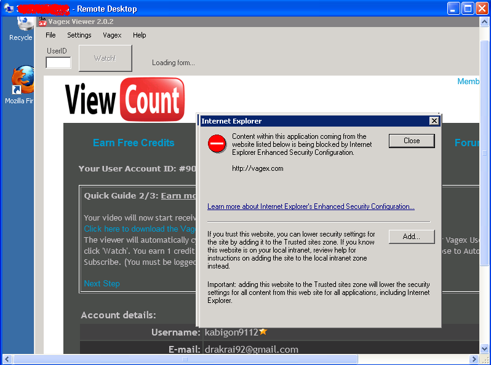
Task: Open the Settings menu
Action: click(79, 35)
